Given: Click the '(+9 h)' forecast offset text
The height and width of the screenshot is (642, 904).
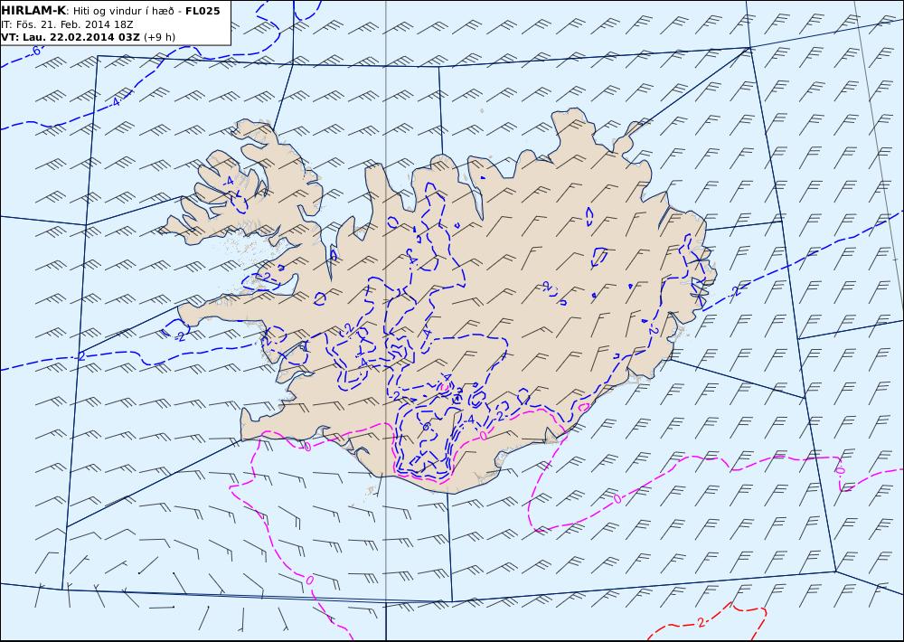Looking at the screenshot, I should (159, 37).
